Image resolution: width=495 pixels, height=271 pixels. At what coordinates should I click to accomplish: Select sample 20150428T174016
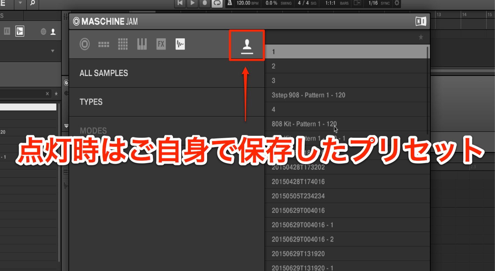347,182
